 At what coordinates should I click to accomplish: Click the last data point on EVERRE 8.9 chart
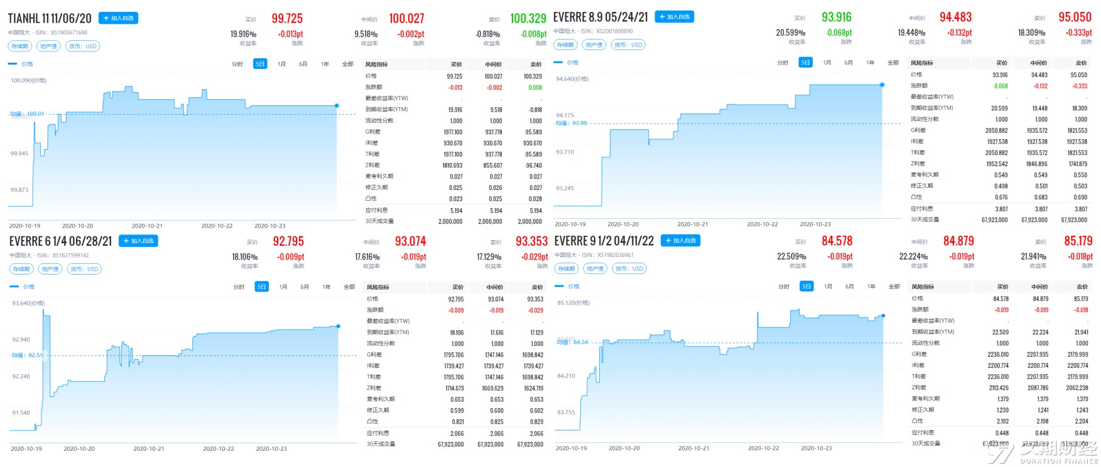point(882,85)
